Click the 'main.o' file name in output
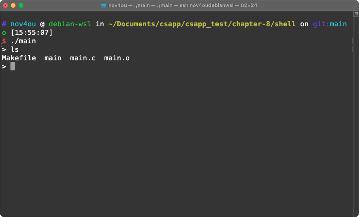 pyautogui.click(x=117, y=58)
